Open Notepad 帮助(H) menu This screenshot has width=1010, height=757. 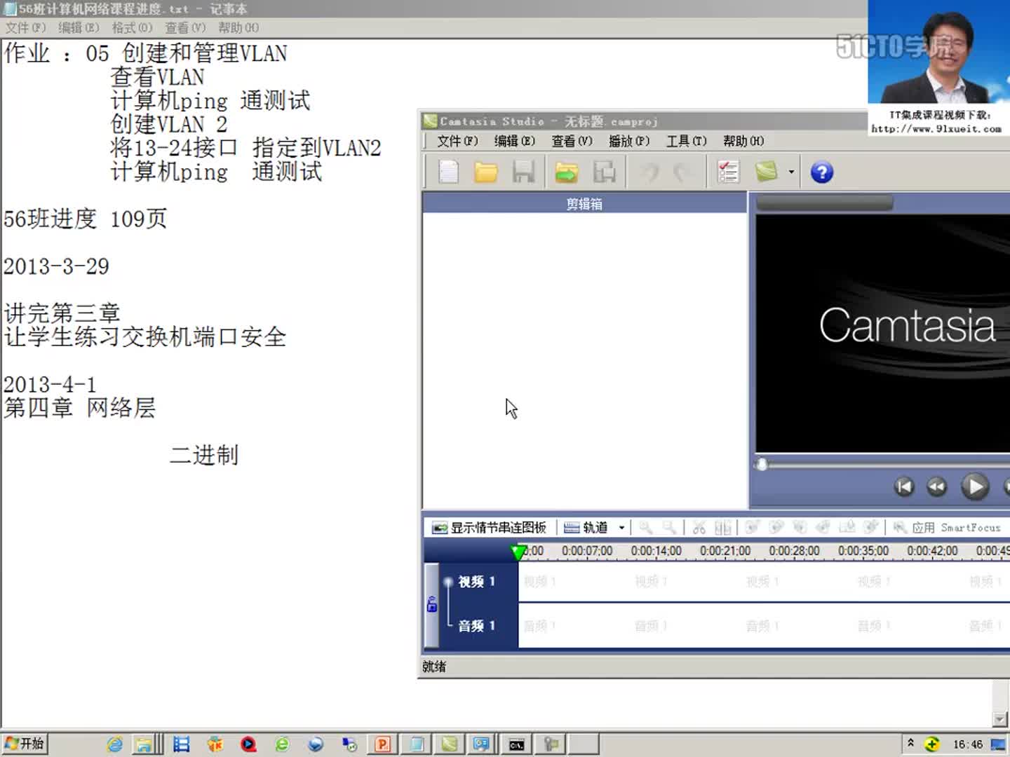tap(238, 27)
